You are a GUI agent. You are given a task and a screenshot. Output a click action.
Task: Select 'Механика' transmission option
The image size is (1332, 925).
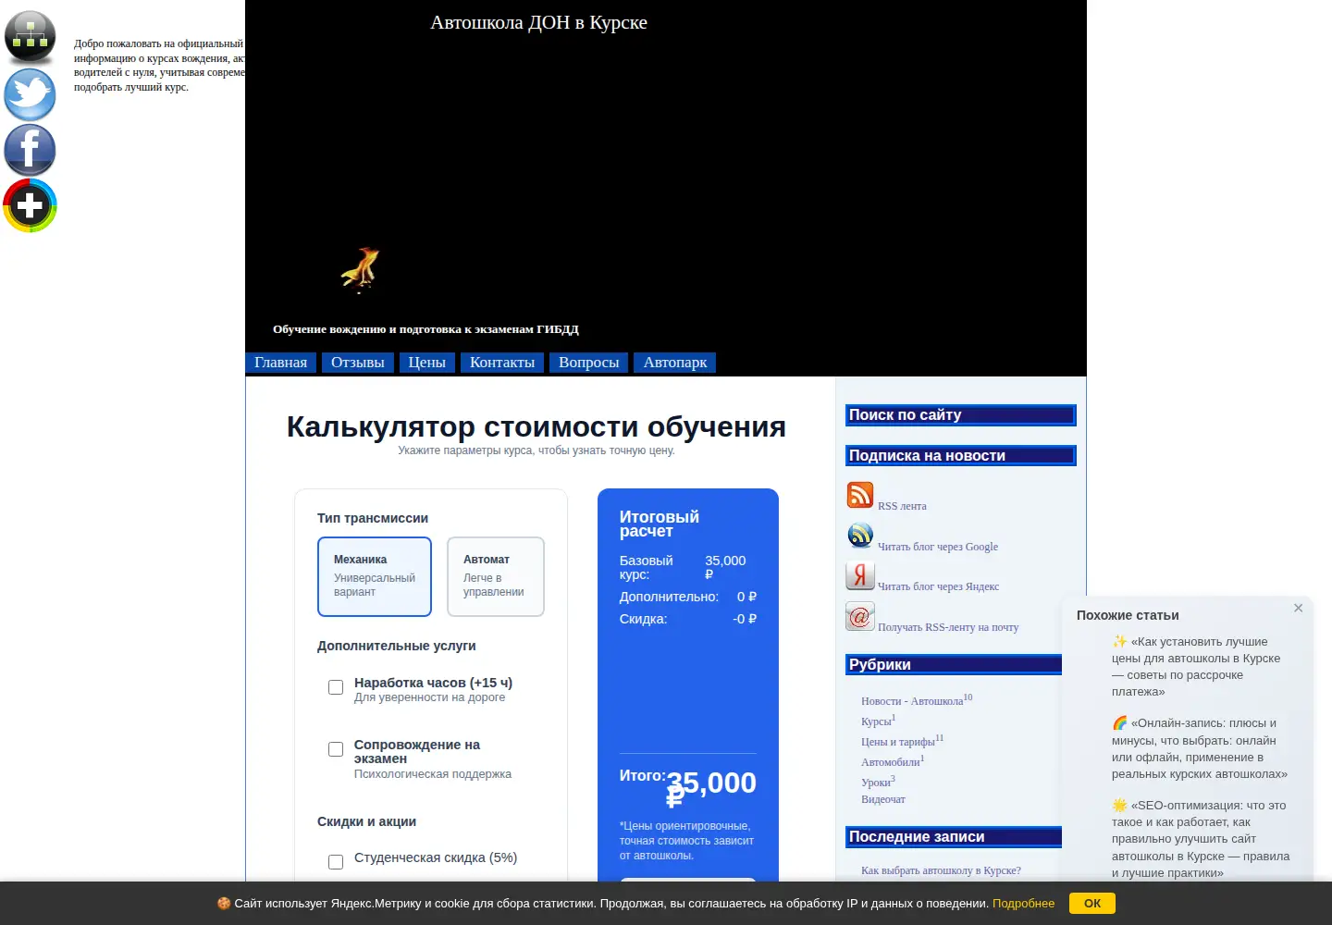(x=375, y=576)
